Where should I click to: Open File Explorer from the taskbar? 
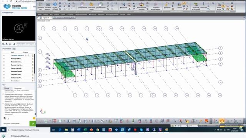click(66, 130)
